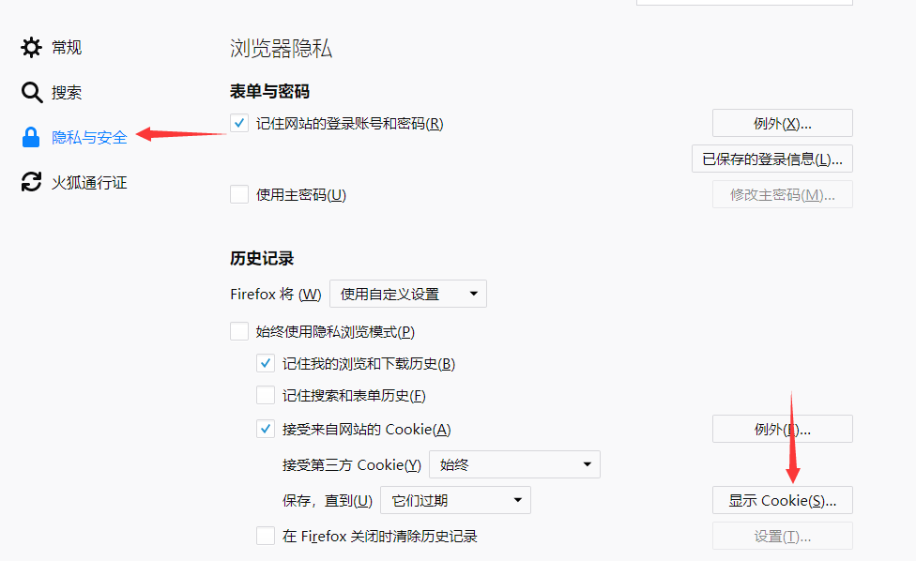916x561 pixels.
Task: Open 已保存的登录信息 button
Action: [x=772, y=159]
